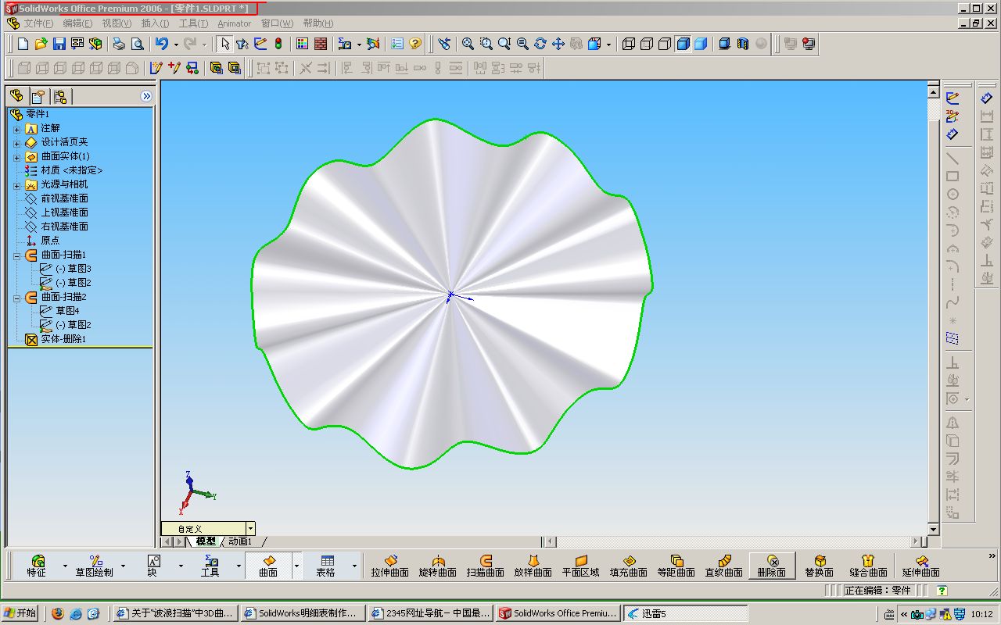Viewport: 1001px width, 625px height.
Task: Select the Spline sketch tool
Action: click(953, 302)
